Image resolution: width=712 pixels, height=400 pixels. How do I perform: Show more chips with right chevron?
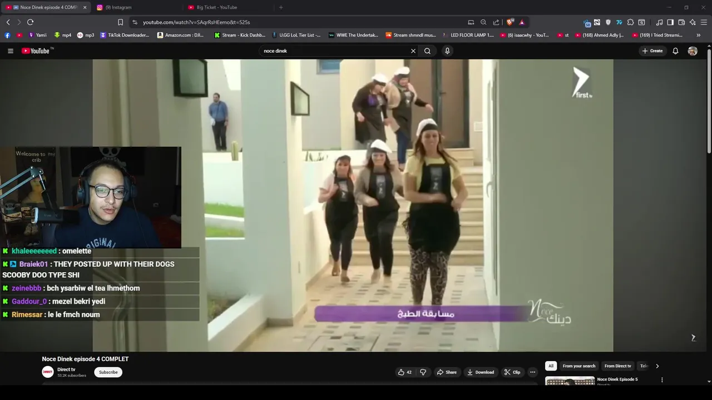[657, 366]
